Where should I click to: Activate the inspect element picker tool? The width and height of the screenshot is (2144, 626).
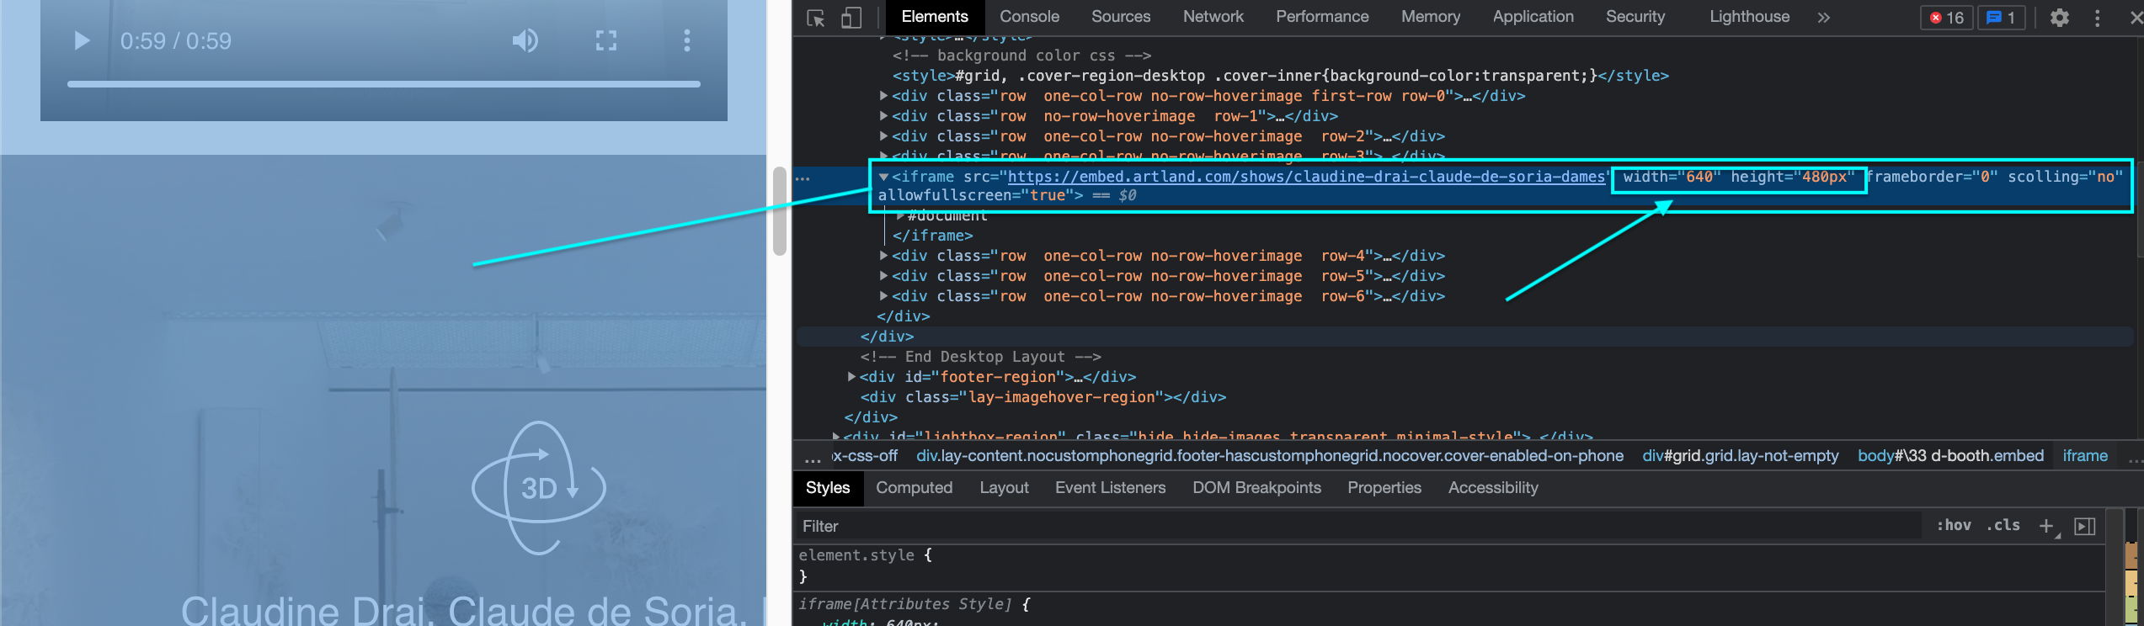point(815,18)
